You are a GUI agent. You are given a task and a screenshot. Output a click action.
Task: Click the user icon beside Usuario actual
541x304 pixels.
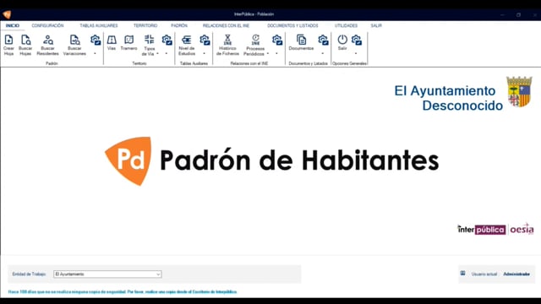[463, 274]
